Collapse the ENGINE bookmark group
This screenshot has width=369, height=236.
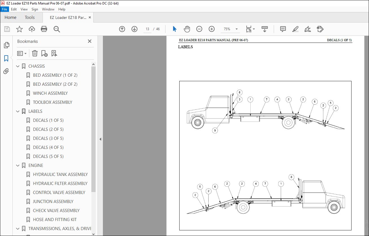(18, 166)
